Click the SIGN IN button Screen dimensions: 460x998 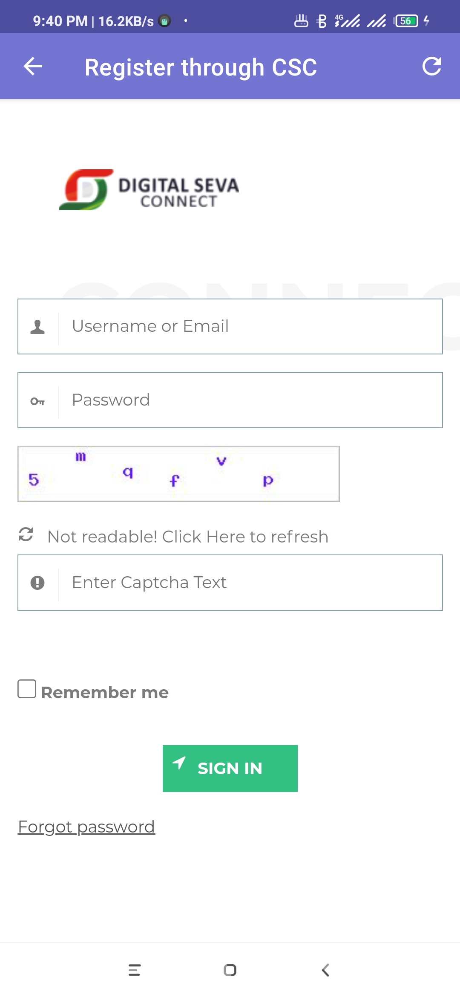point(230,769)
